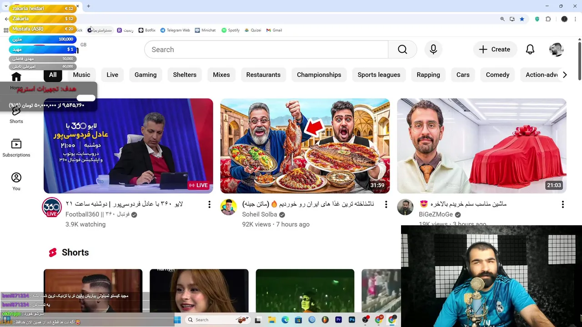
Task: Open Windows Start menu
Action: click(177, 320)
